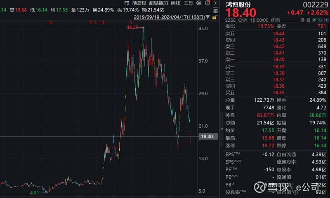Select 买一 bid price 18.39

pyautogui.click(x=278, y=67)
